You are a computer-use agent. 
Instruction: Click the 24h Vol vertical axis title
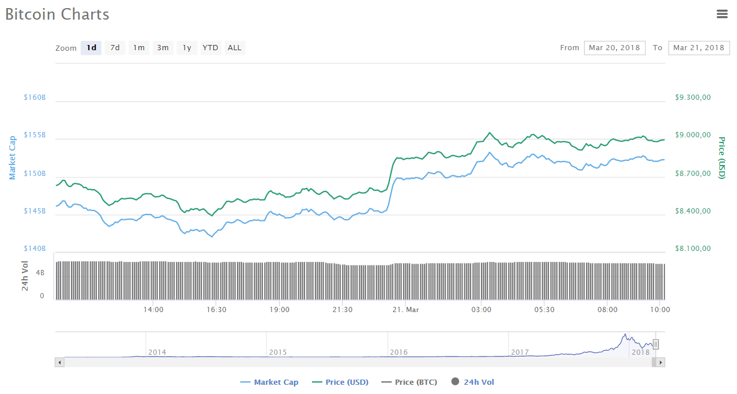pos(25,276)
